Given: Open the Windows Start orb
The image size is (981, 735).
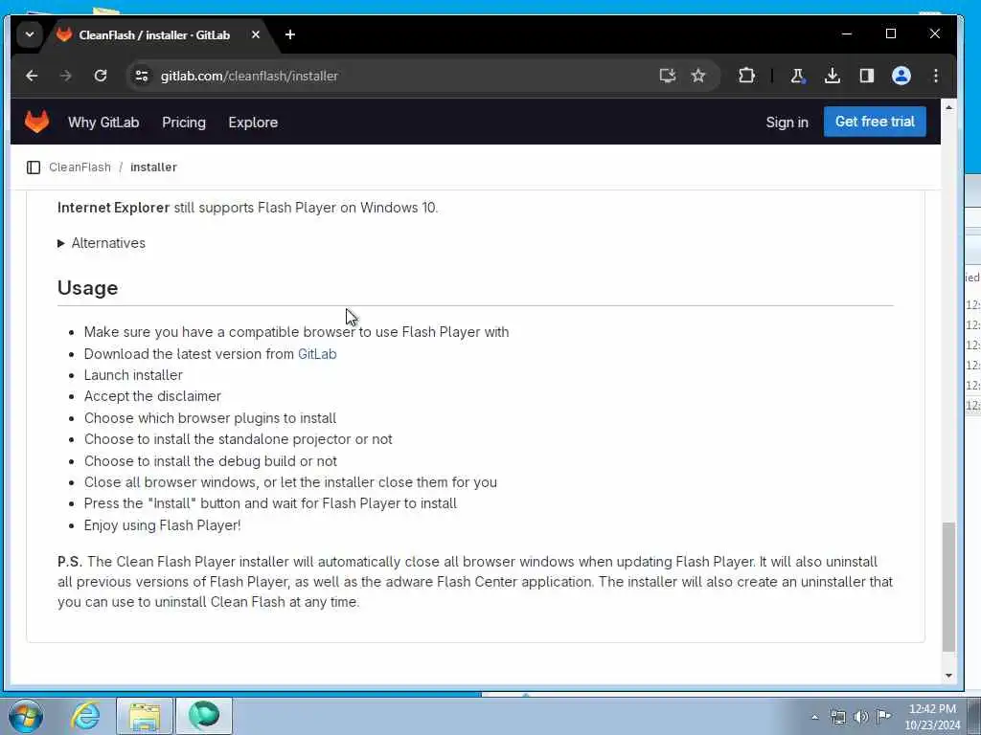Looking at the screenshot, I should (26, 716).
